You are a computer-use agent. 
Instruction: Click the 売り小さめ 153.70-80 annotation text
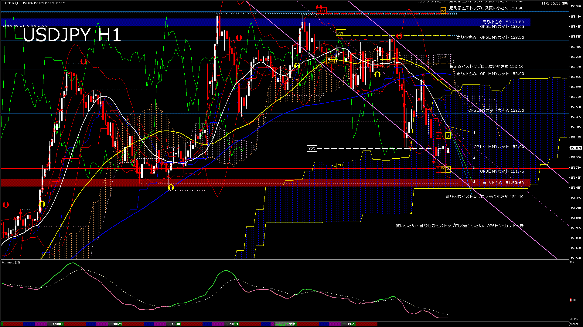pos(503,22)
